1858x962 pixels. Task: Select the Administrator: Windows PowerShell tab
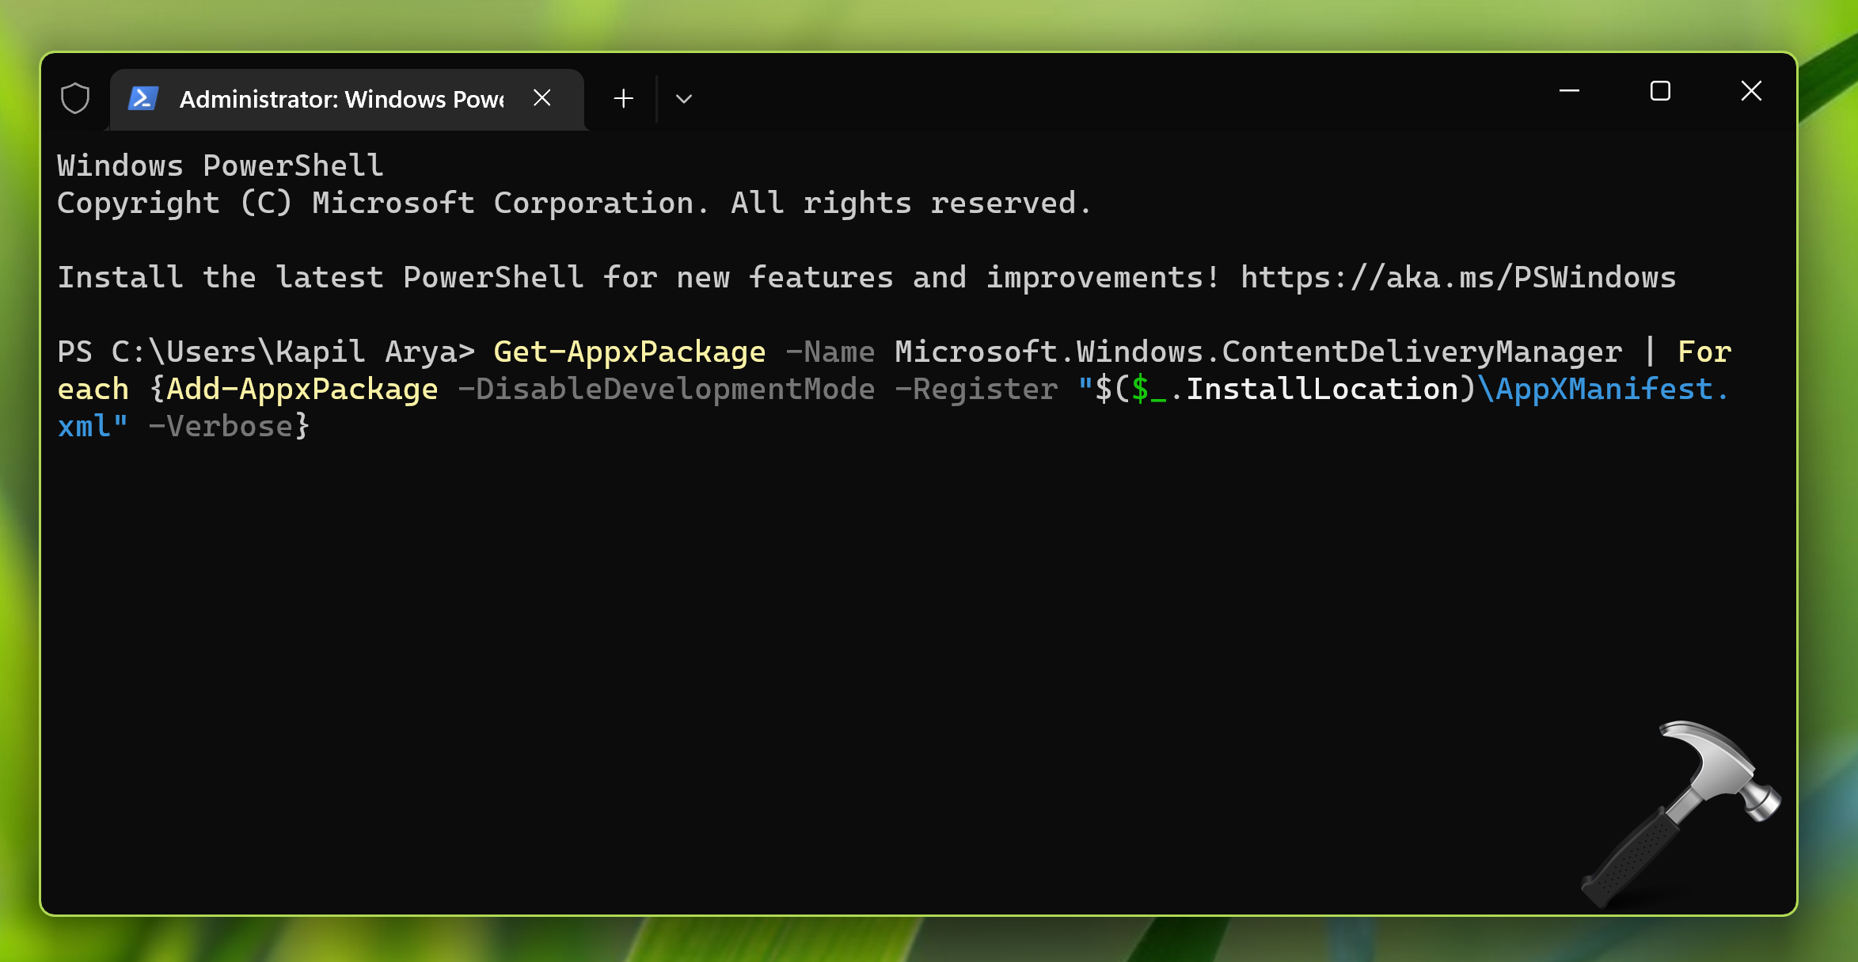(340, 99)
